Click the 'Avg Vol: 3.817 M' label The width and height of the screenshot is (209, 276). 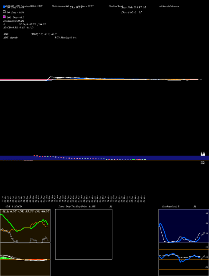(x=133, y=8)
